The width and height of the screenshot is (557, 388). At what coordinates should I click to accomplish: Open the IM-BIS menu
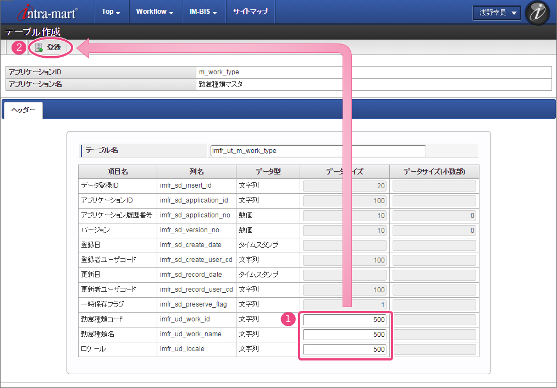[x=203, y=12]
